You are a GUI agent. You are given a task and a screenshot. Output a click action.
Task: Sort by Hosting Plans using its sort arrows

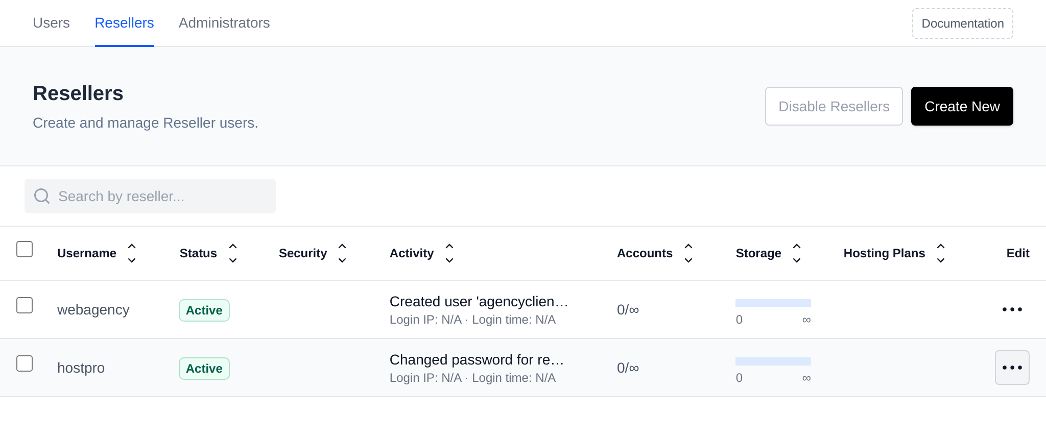tap(941, 253)
